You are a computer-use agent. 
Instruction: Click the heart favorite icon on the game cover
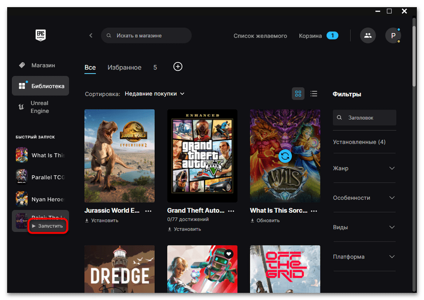(229, 254)
